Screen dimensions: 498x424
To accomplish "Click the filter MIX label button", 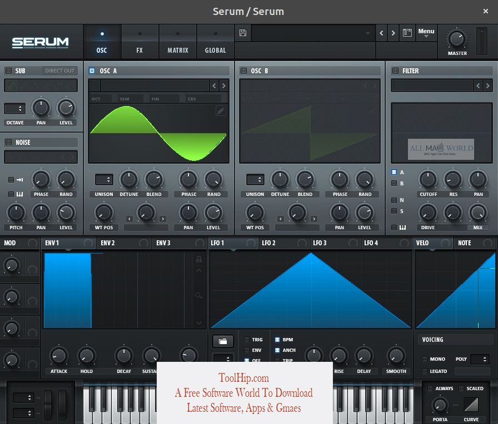I will [x=477, y=228].
